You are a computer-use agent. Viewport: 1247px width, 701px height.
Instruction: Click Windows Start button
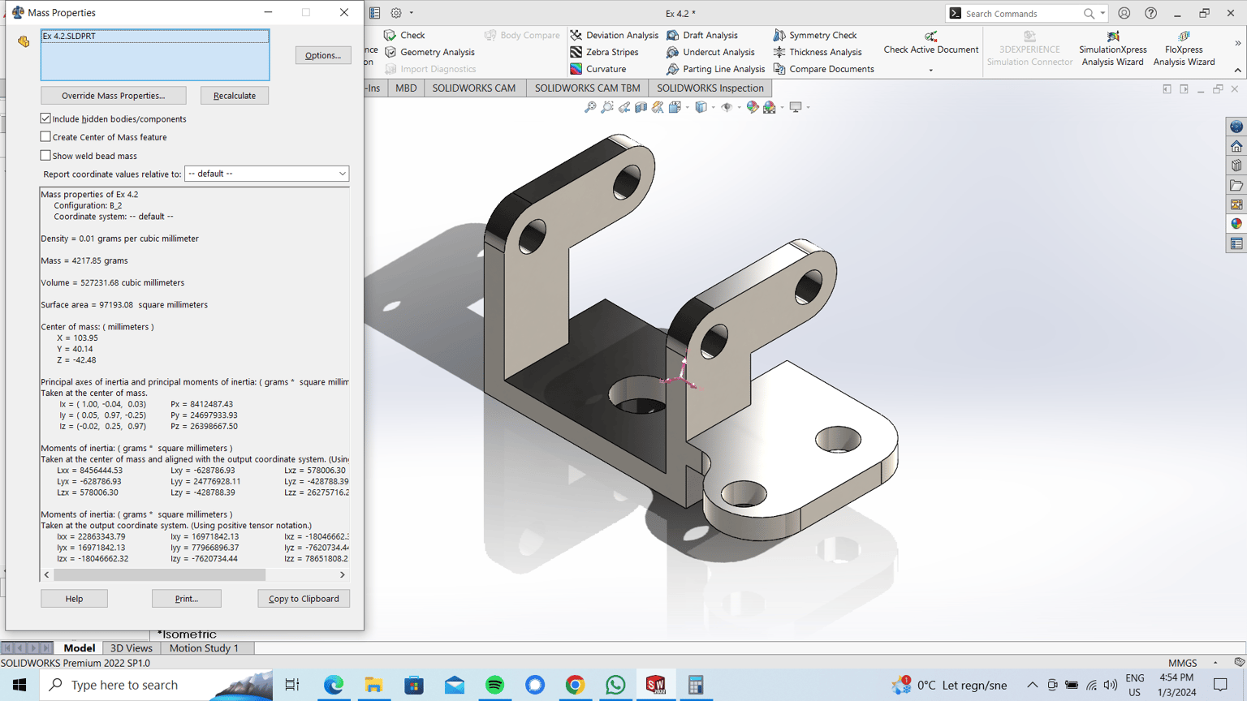pos(19,685)
